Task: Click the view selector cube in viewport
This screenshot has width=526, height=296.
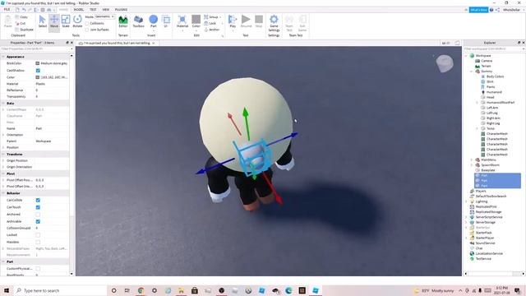Action: (445, 63)
